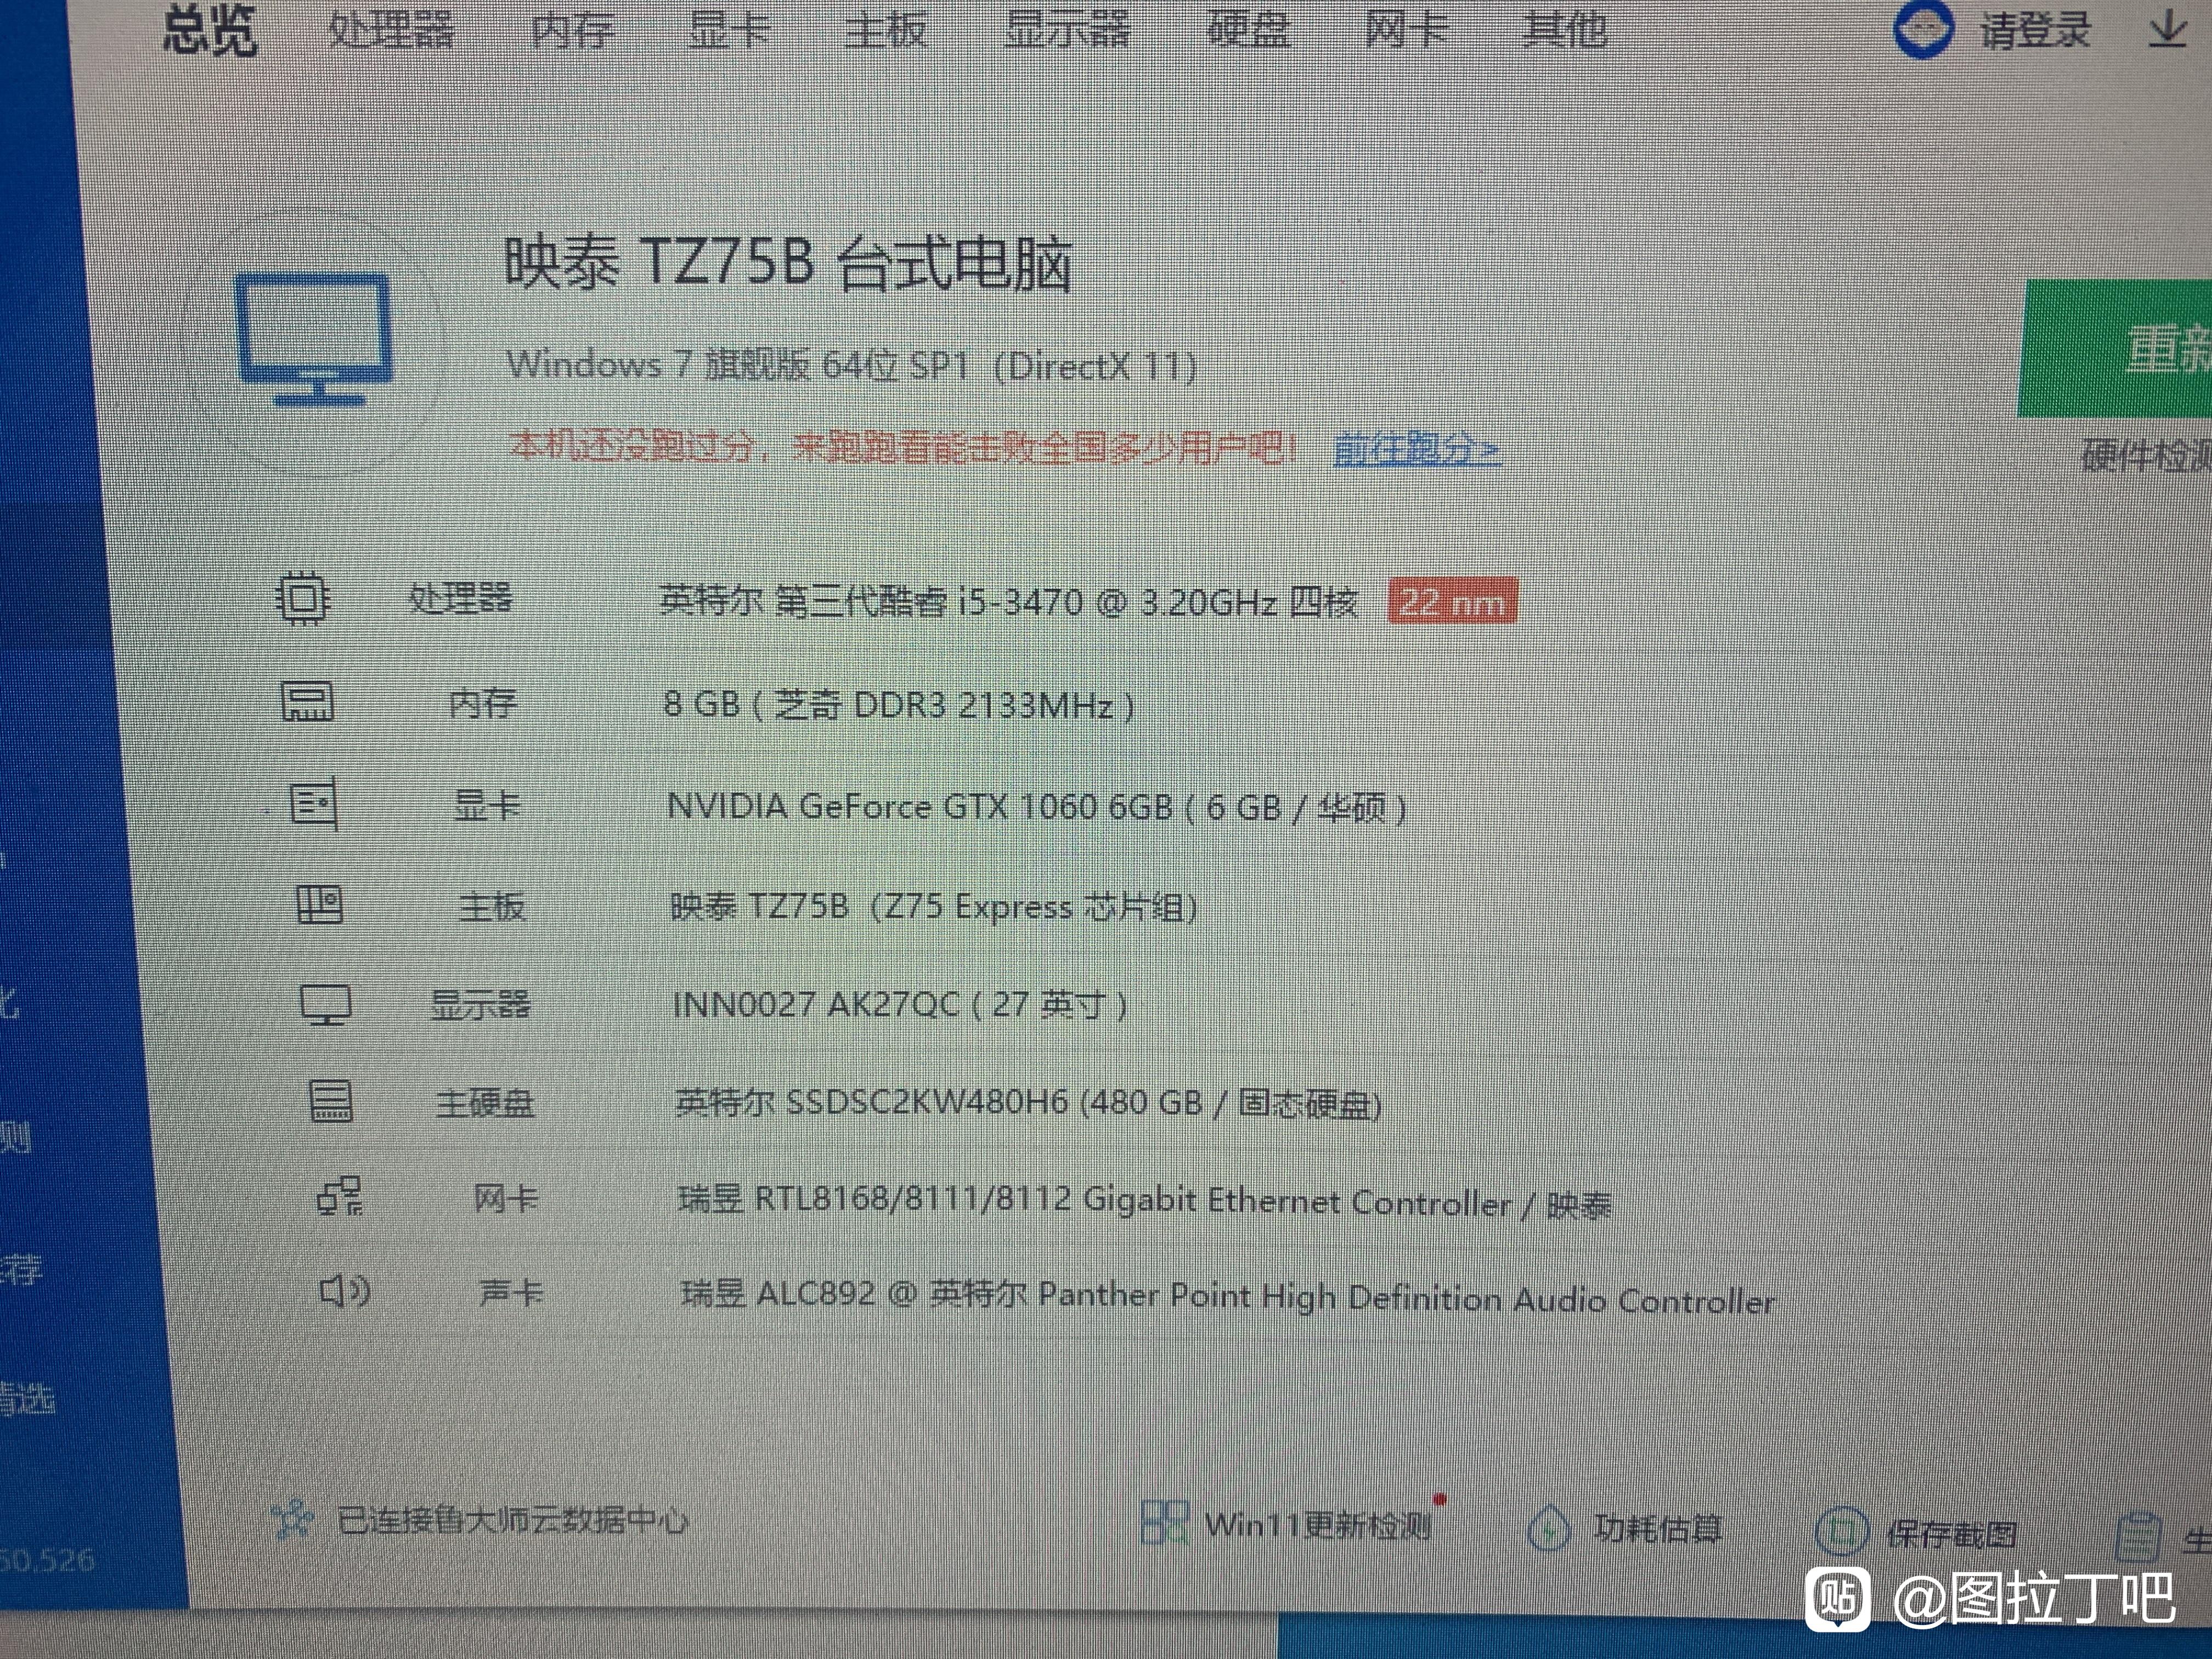Select the SSDSC2KW480H6 disk text

(x=1029, y=1103)
